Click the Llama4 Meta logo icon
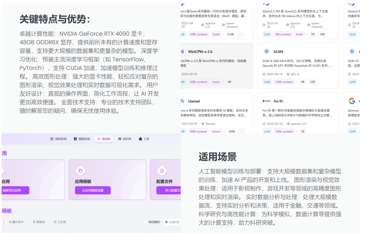Screen dimensions: 367x233 point(182,101)
